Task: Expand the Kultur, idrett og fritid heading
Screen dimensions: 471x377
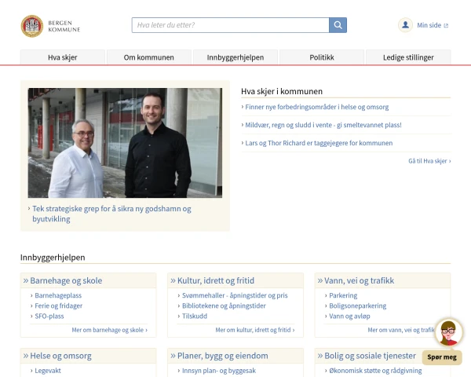Action: (x=216, y=280)
